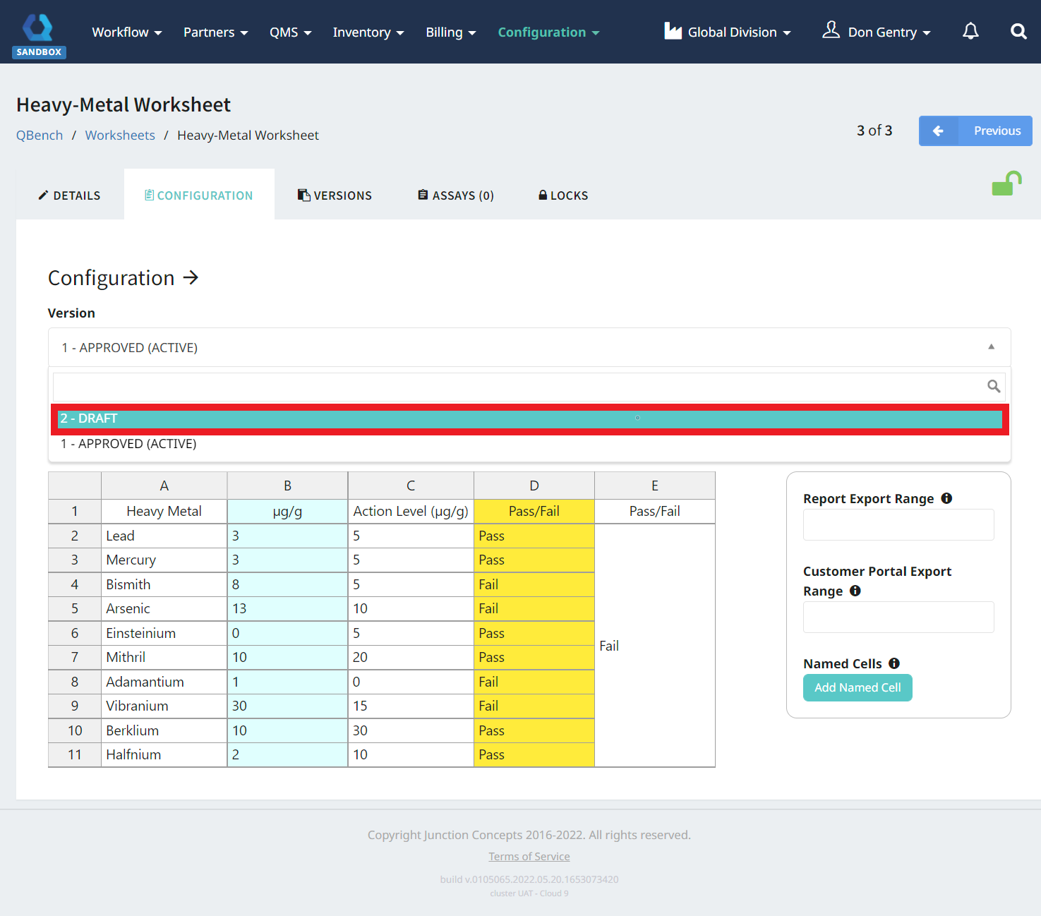Screen dimensions: 1041x916
Task: Click the QBench Sandbox logo
Action: [x=39, y=28]
